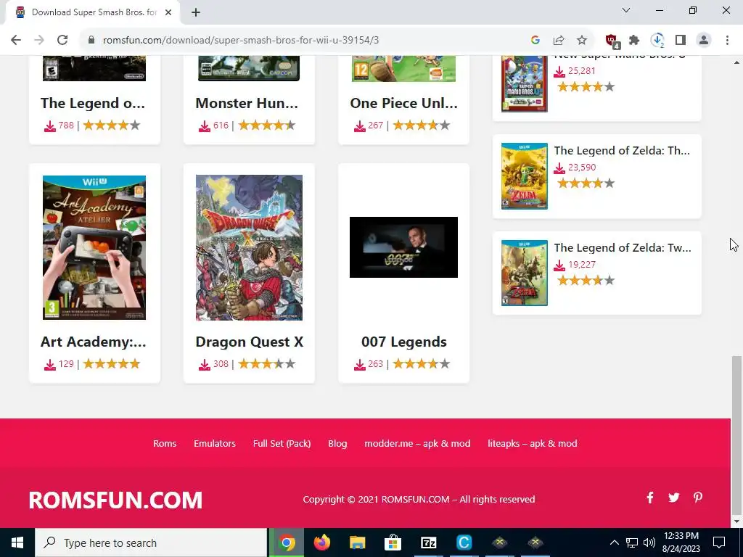
Task: Open 007 Legends title link
Action: point(404,342)
